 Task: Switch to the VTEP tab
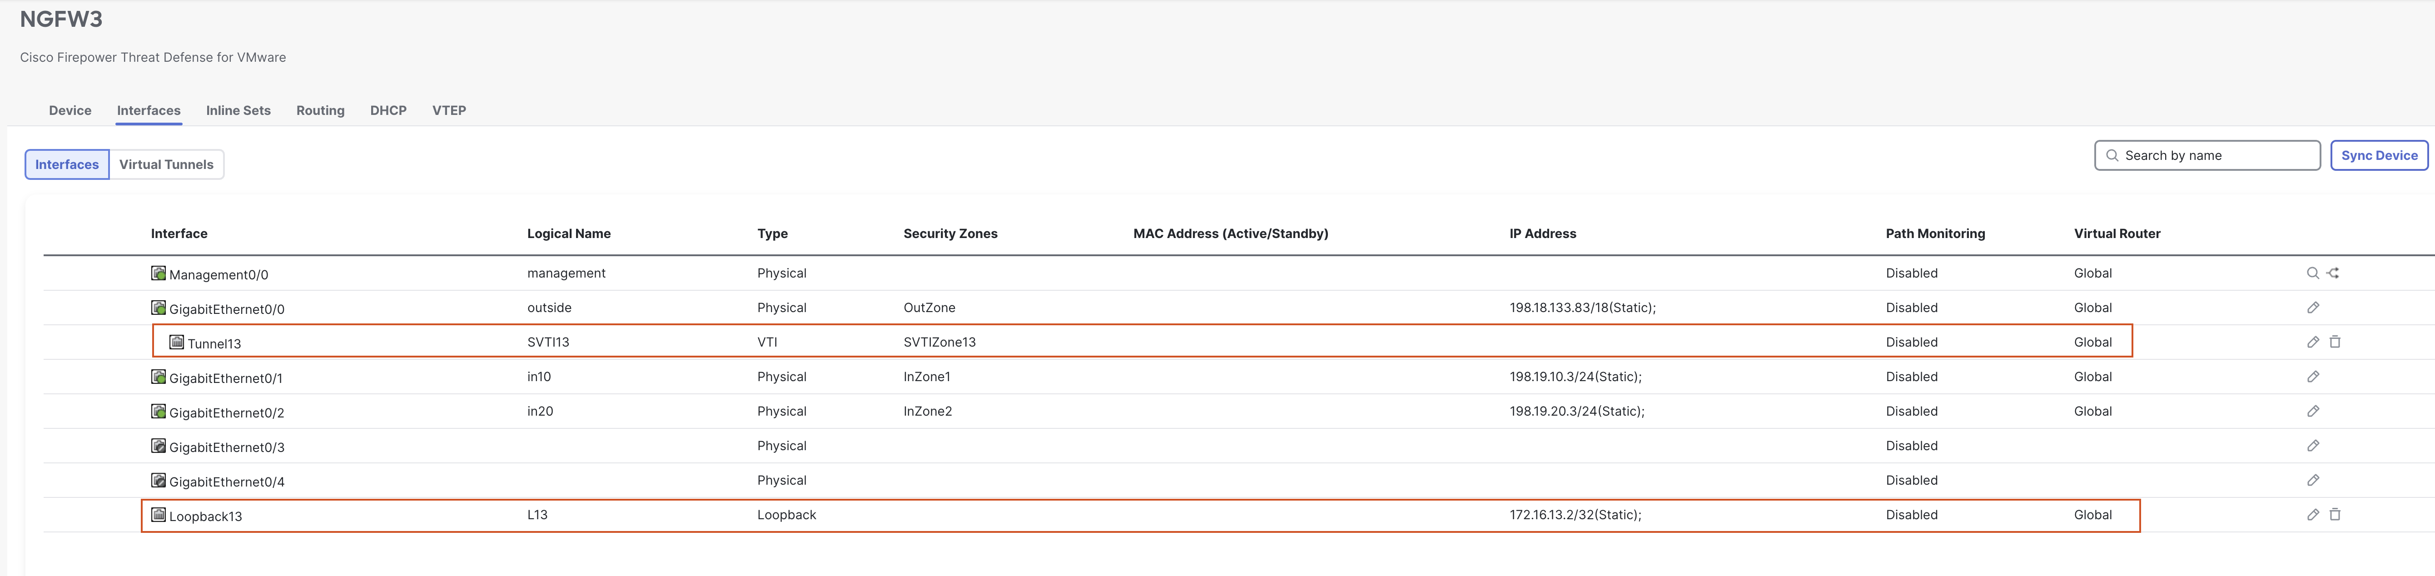click(x=449, y=111)
